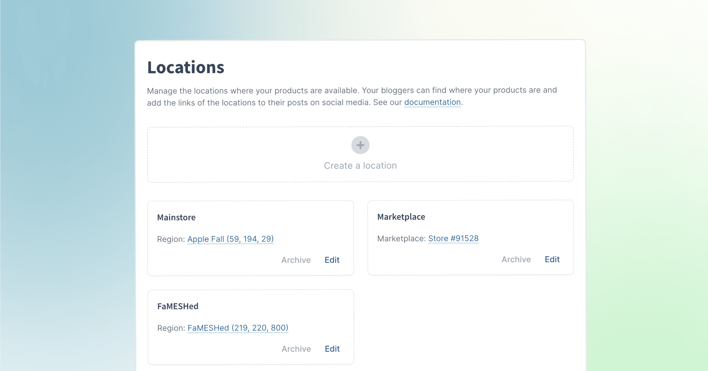
Task: Open Apple Fall (59, 194, 29) region link
Action: point(230,239)
